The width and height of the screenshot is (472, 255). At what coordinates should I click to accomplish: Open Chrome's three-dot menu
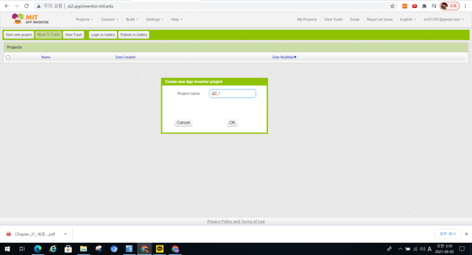pyautogui.click(x=466, y=6)
